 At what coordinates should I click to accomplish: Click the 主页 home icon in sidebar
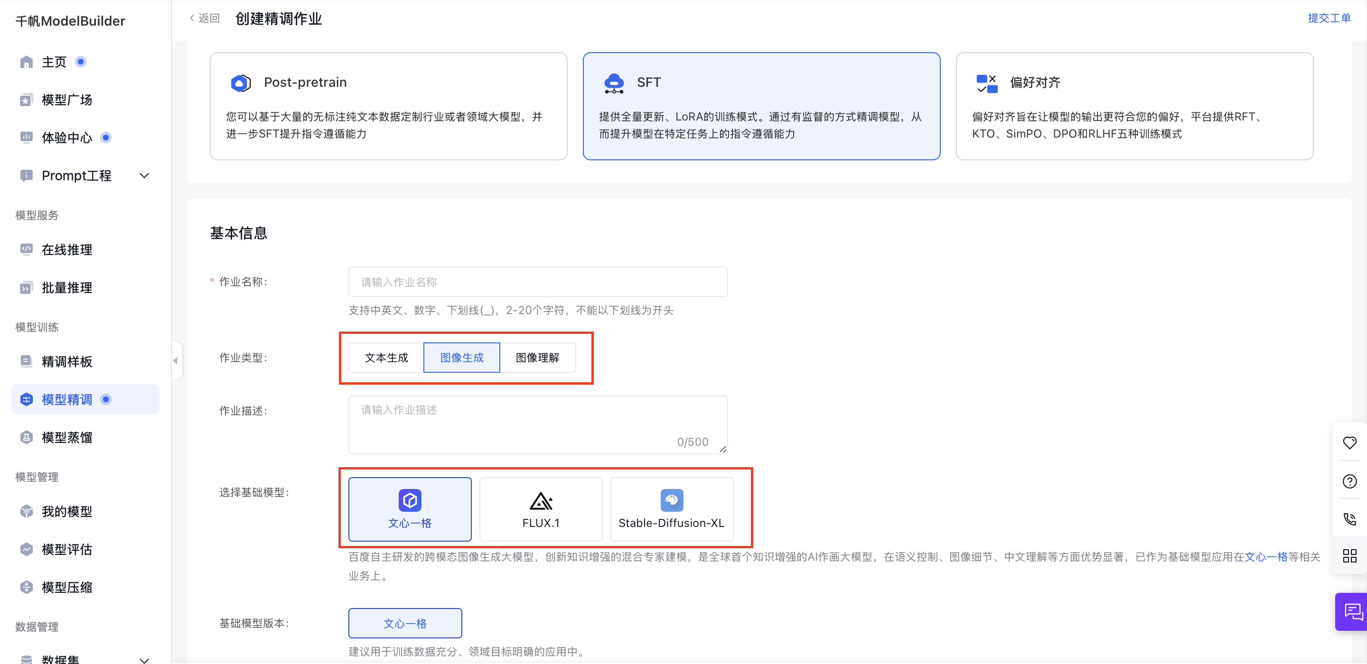[x=26, y=62]
